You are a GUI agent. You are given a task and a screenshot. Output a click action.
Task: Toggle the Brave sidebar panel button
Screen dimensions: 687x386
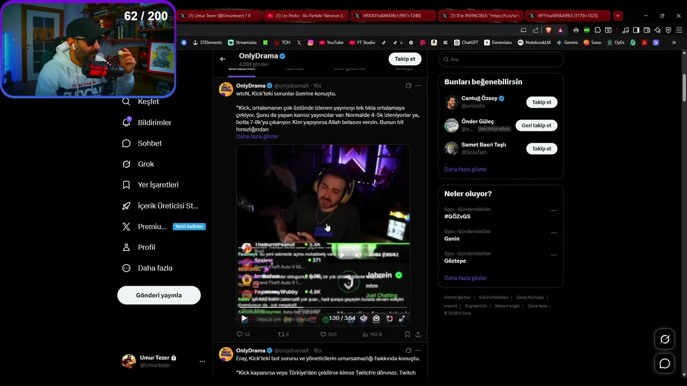636,30
